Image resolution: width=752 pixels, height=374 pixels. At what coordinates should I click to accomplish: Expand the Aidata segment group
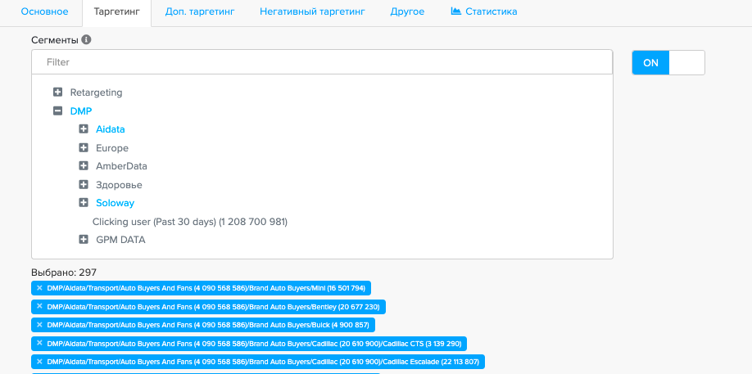click(x=84, y=129)
